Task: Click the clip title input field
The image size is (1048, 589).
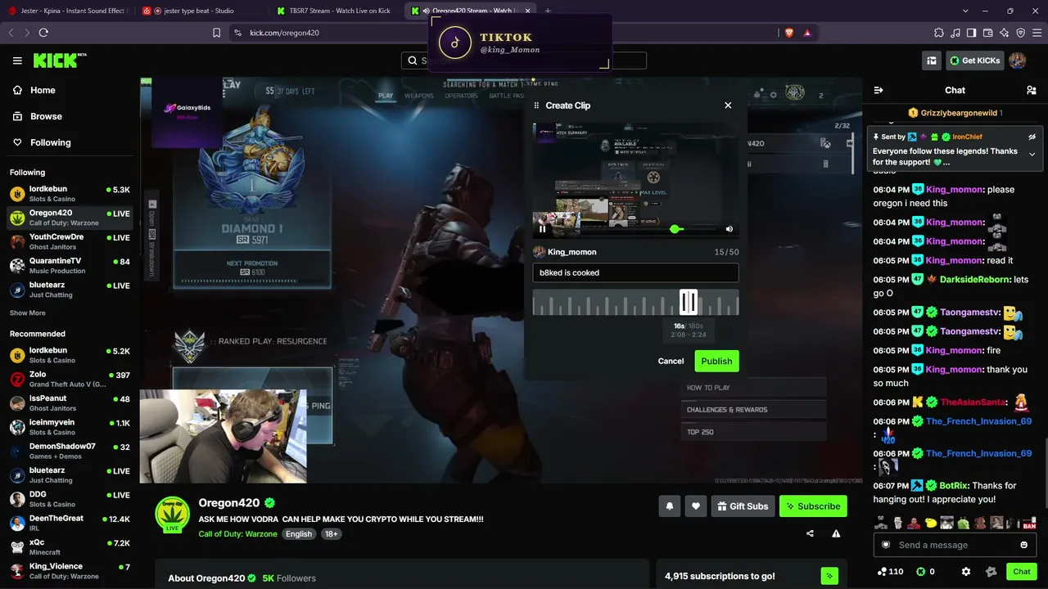Action: 635,272
